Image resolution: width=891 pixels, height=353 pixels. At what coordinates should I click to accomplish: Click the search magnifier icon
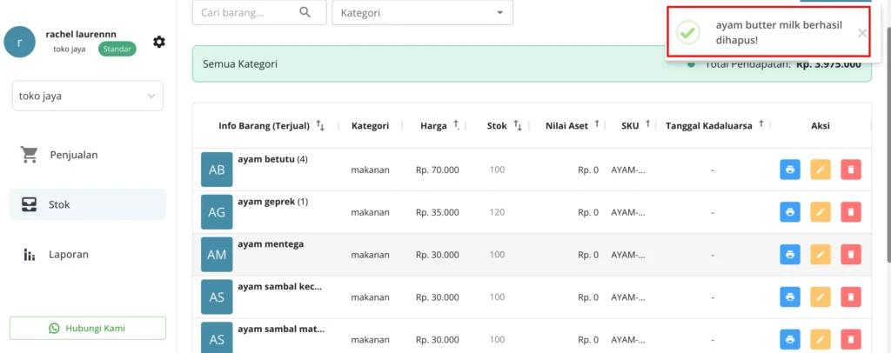coord(305,12)
